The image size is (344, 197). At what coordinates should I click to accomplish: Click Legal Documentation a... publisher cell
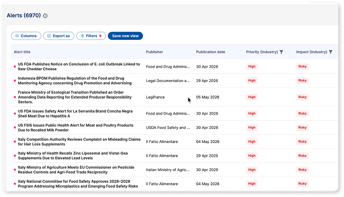pyautogui.click(x=168, y=81)
